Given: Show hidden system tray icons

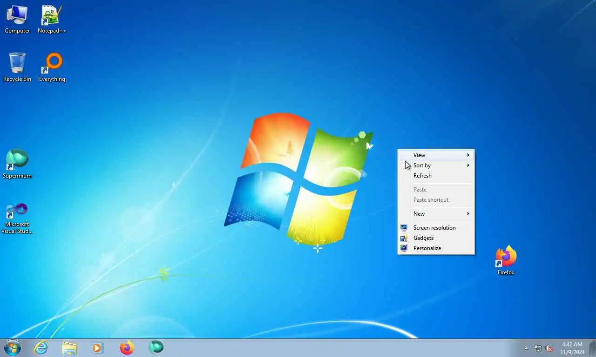Looking at the screenshot, I should tap(527, 348).
